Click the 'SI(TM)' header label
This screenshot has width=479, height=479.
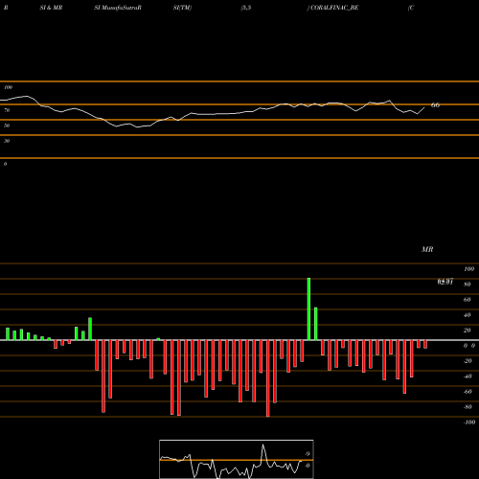182,8
